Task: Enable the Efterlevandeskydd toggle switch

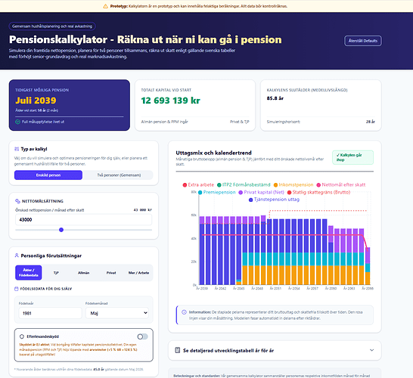Action: (x=142, y=336)
